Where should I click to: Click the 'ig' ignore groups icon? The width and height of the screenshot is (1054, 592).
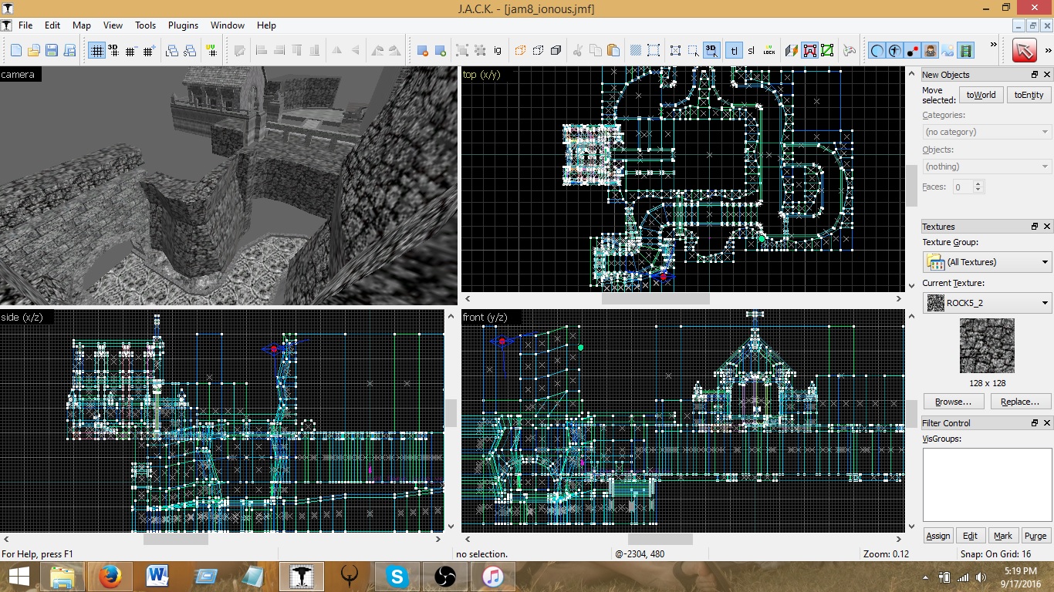coord(498,51)
